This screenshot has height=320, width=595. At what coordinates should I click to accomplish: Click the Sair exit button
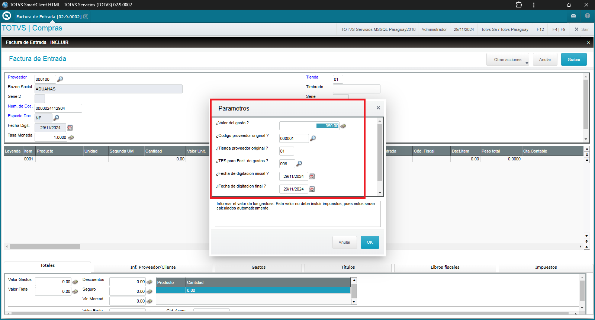point(582,29)
